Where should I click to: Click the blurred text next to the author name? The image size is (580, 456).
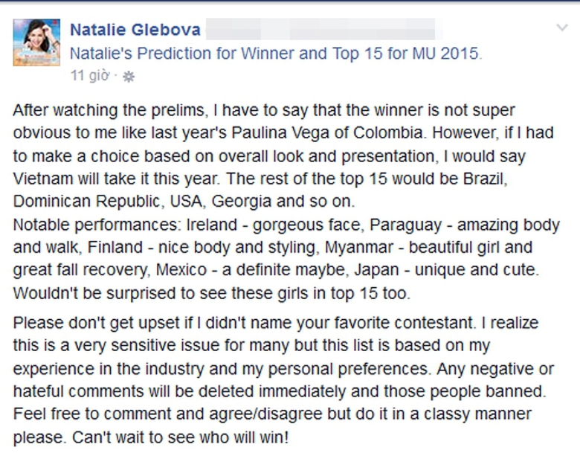320,30
